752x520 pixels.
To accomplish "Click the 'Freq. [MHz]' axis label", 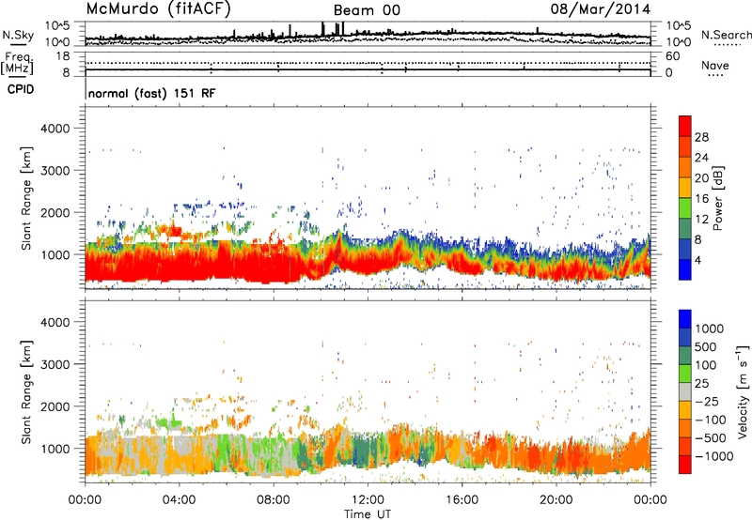I will (17, 64).
